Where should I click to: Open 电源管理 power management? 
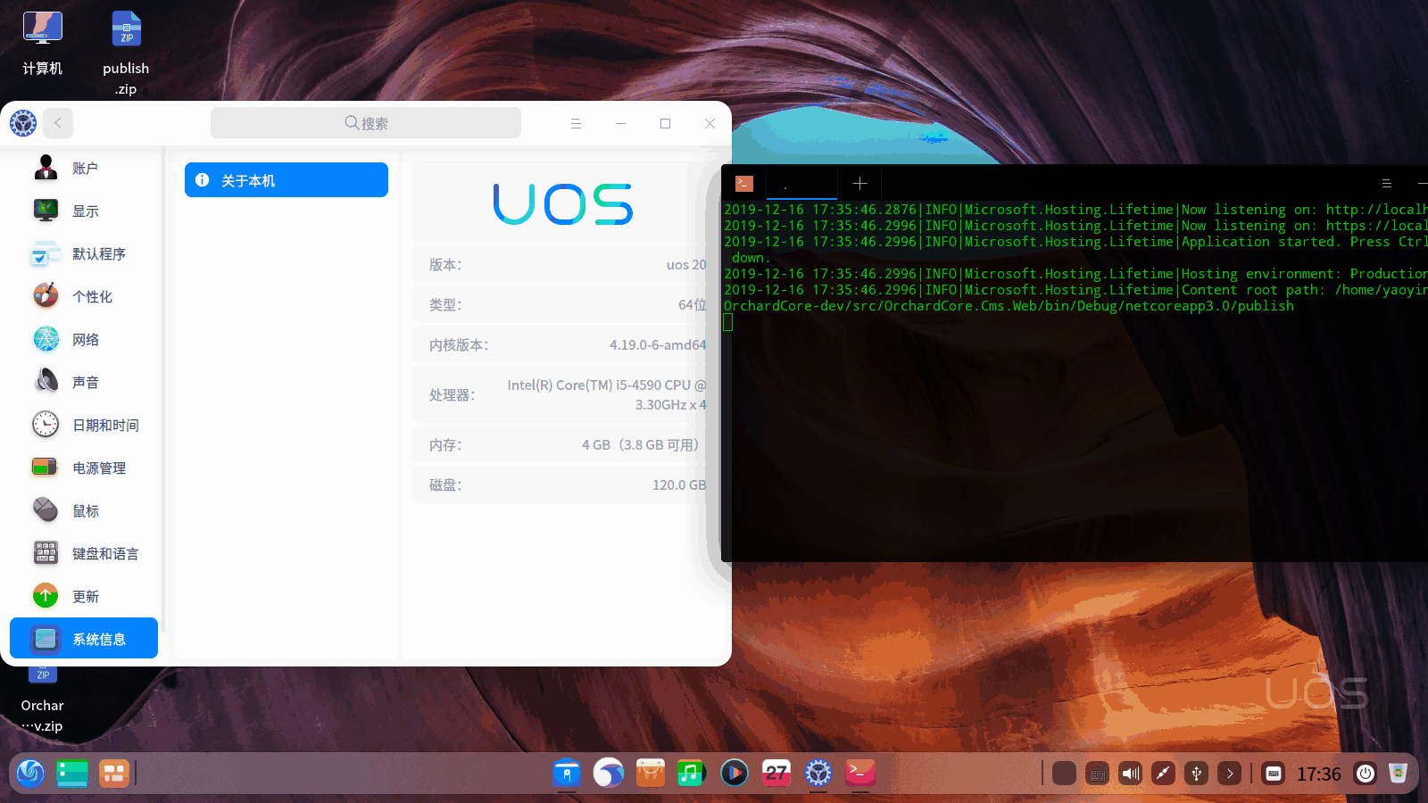tap(84, 468)
